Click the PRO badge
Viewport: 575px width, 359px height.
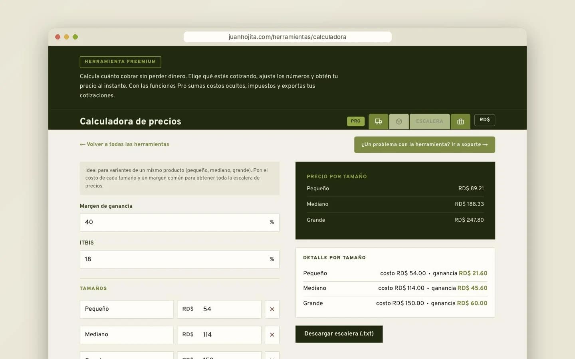tap(356, 121)
